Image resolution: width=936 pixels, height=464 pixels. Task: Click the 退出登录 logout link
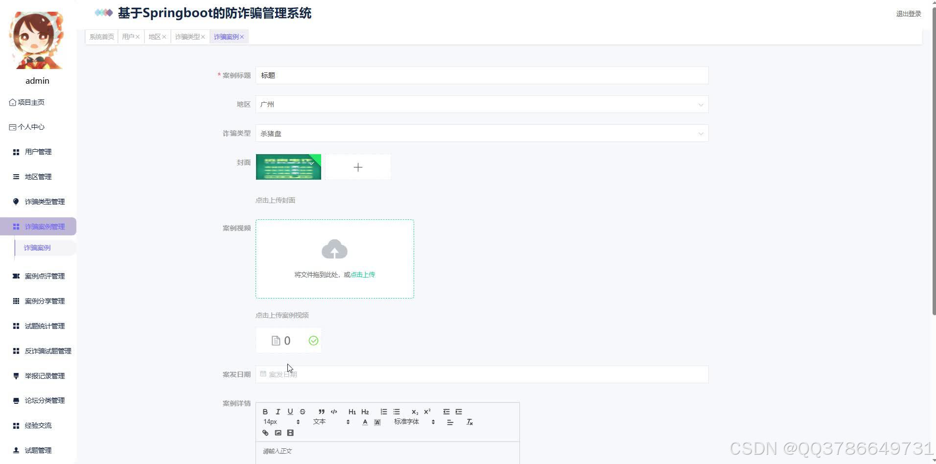908,14
